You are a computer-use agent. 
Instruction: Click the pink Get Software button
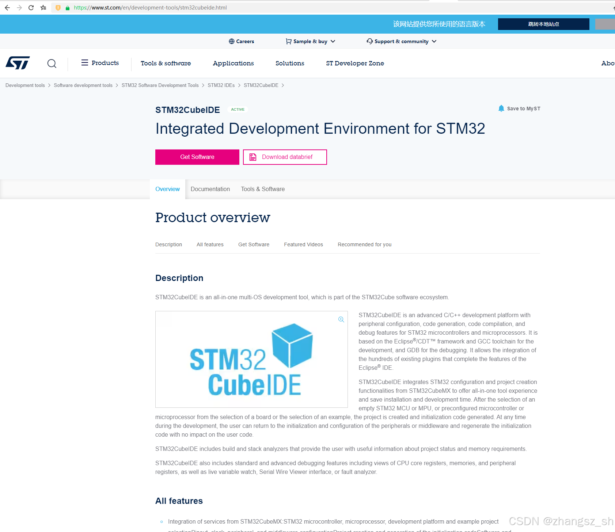coord(197,157)
